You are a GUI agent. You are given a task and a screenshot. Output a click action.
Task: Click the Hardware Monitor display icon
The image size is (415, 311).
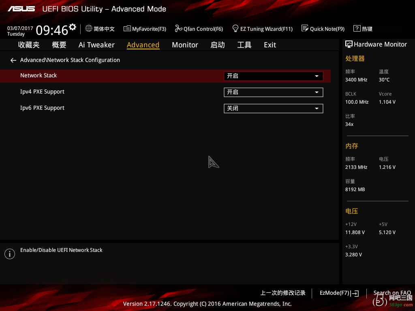point(349,45)
